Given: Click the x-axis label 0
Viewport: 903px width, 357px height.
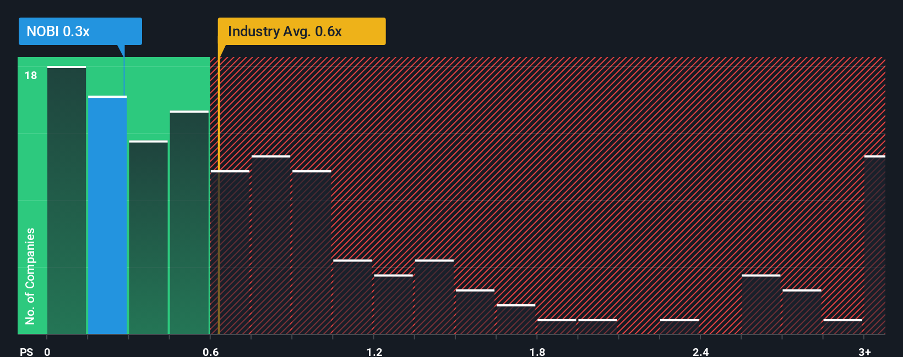Looking at the screenshot, I should click(47, 352).
